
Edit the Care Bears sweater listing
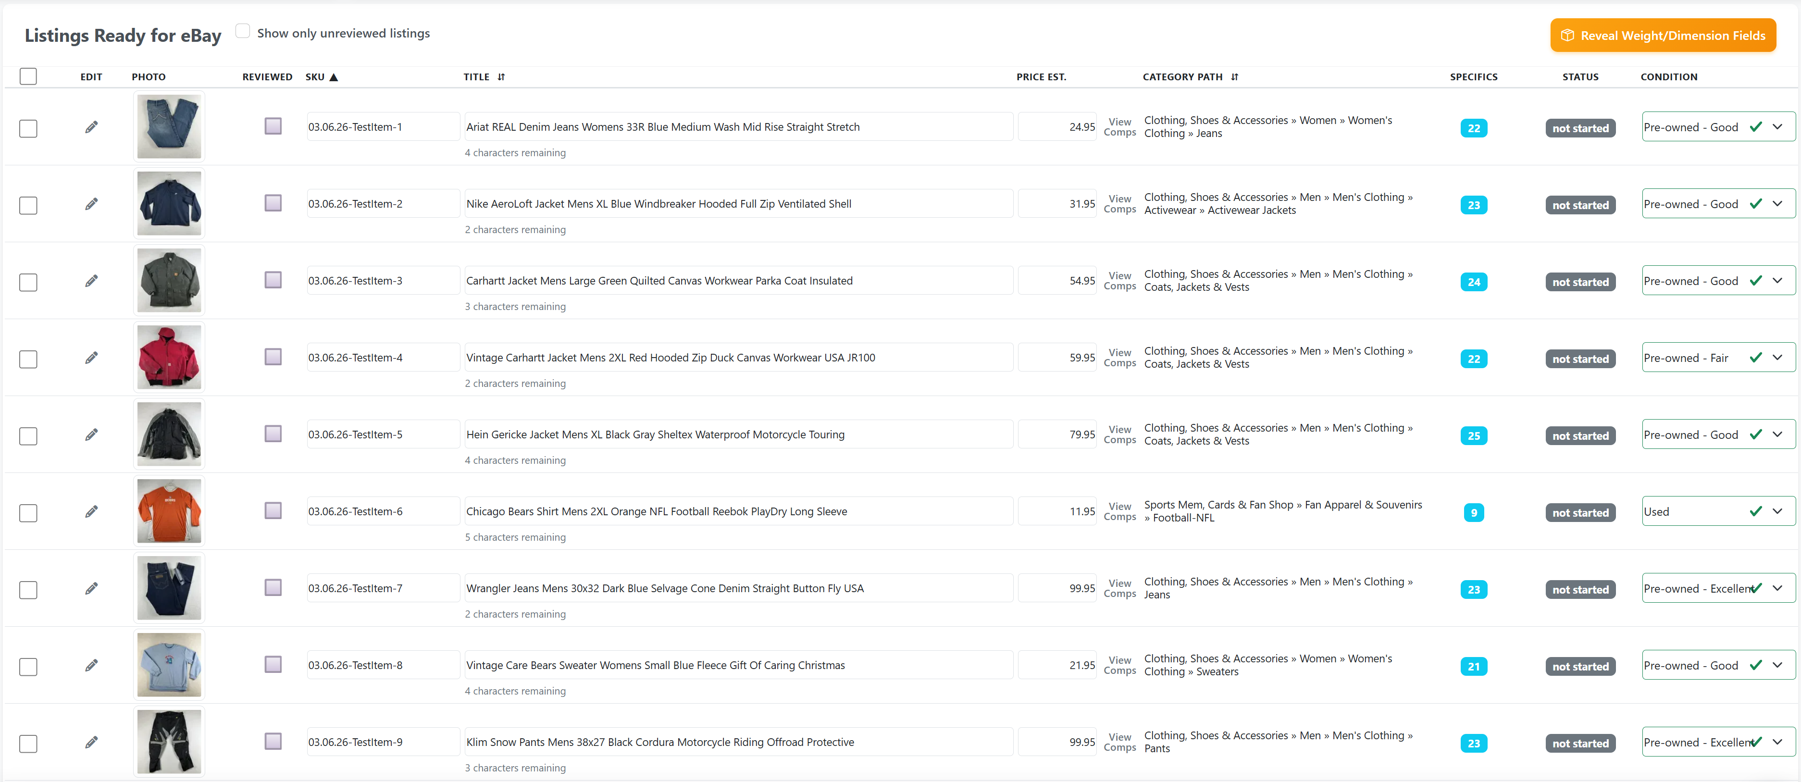(x=92, y=665)
